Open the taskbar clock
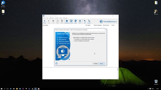This screenshot has height=90, width=161. click(157, 89)
